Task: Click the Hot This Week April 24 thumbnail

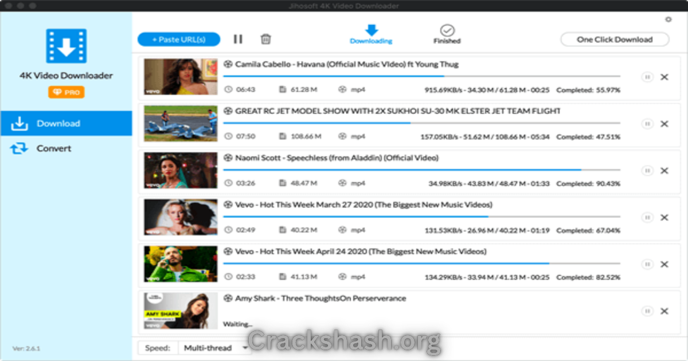Action: coord(181,264)
